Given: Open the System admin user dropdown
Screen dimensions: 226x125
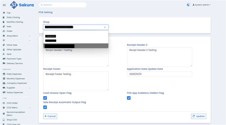Looking at the screenshot, I should click(x=201, y=5).
